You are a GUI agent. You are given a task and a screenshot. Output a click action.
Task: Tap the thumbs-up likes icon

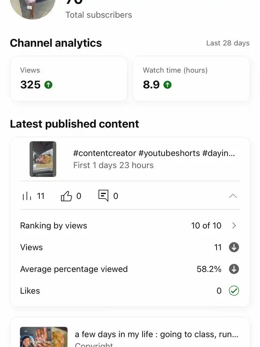[x=66, y=196]
